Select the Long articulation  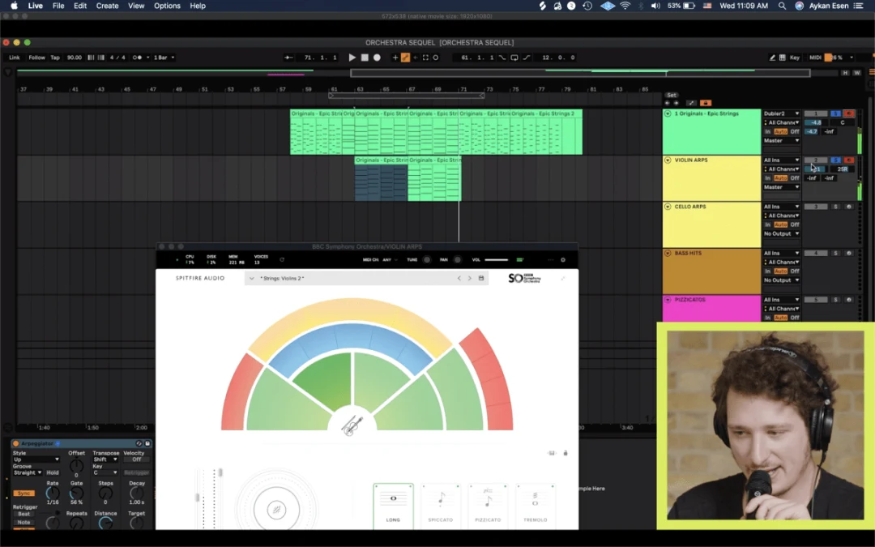(394, 505)
